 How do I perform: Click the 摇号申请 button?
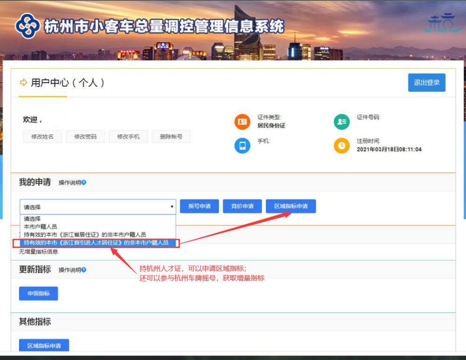click(x=199, y=206)
